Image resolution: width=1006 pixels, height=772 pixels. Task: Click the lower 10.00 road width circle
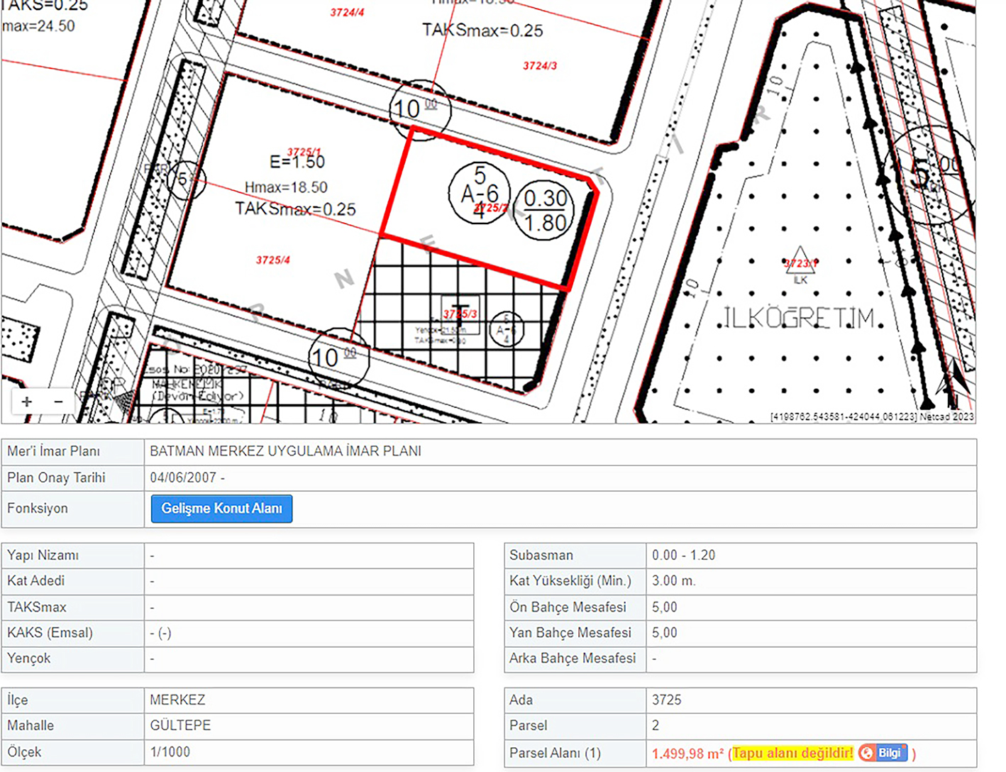(x=338, y=357)
